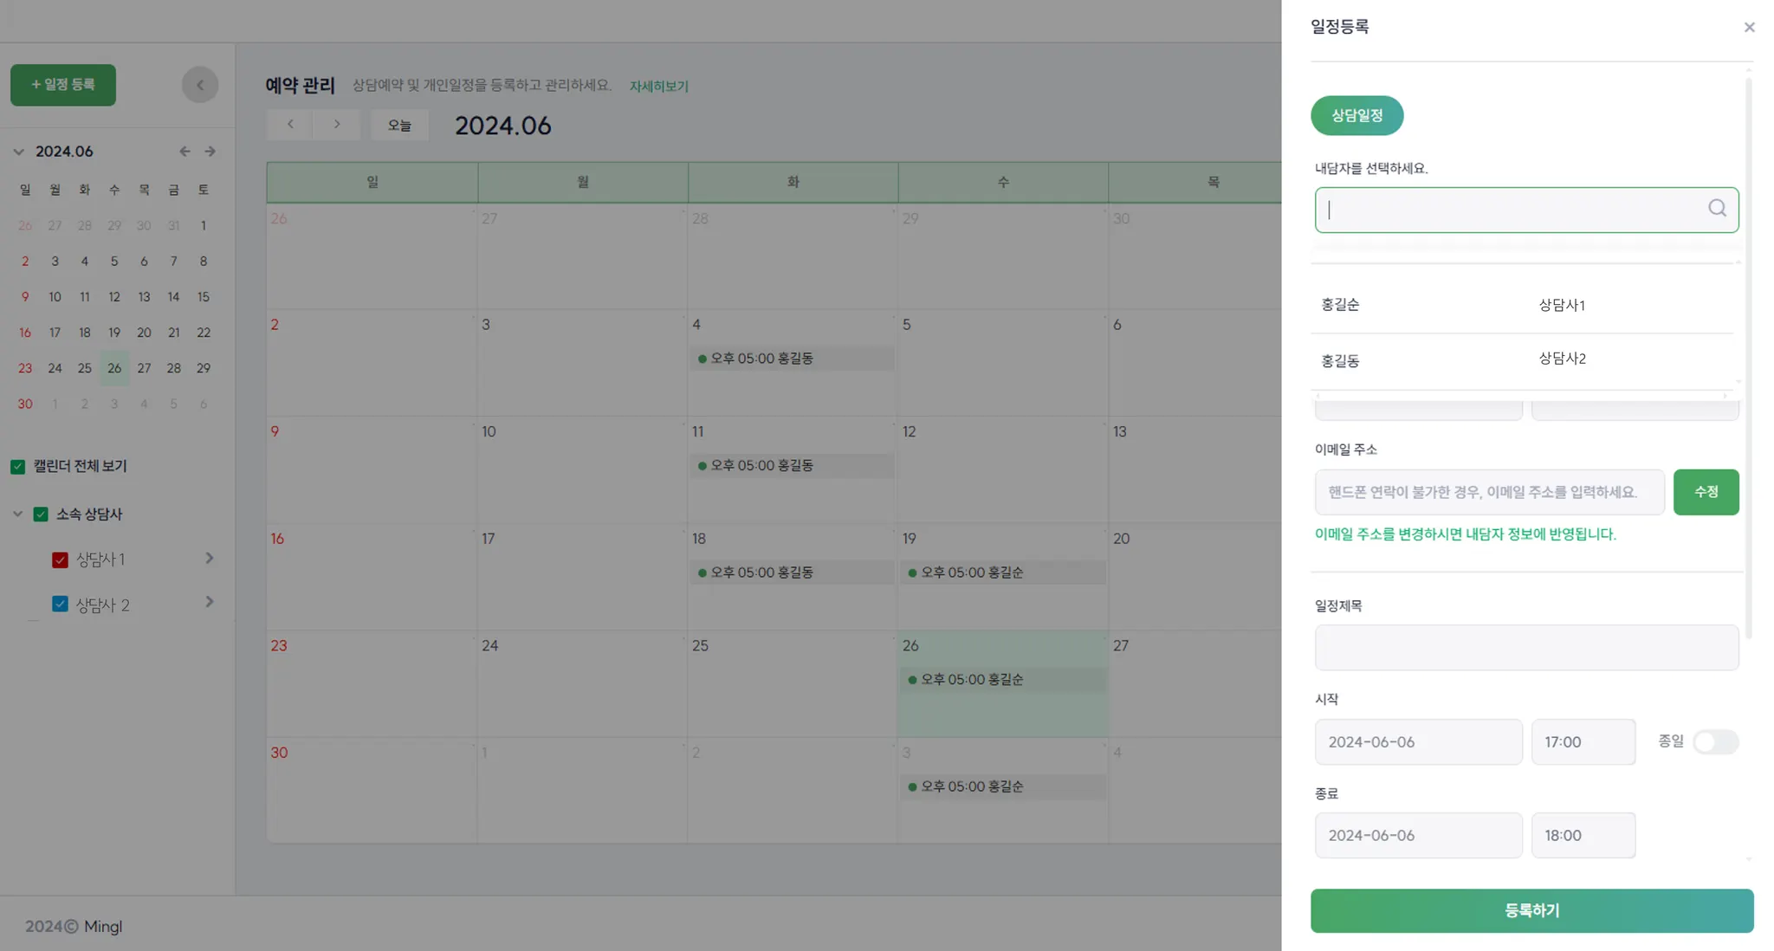
Task: Uncheck the 상담사 2 checkbox
Action: pos(60,604)
